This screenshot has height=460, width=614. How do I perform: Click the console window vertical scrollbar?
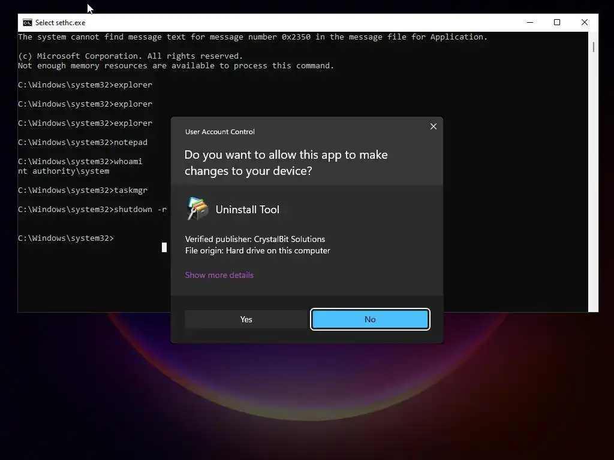pos(593,172)
